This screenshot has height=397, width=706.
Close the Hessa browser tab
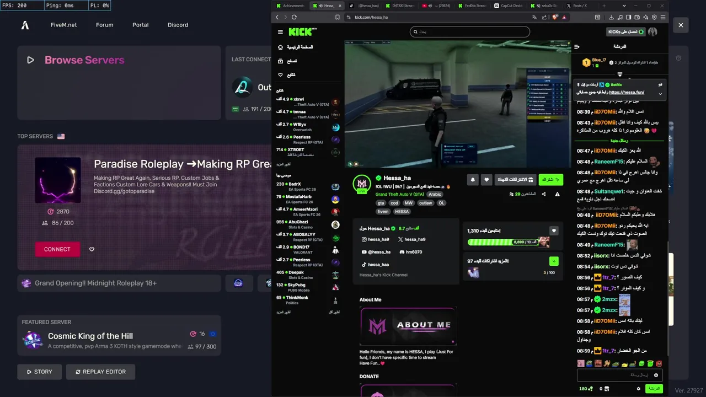340,6
